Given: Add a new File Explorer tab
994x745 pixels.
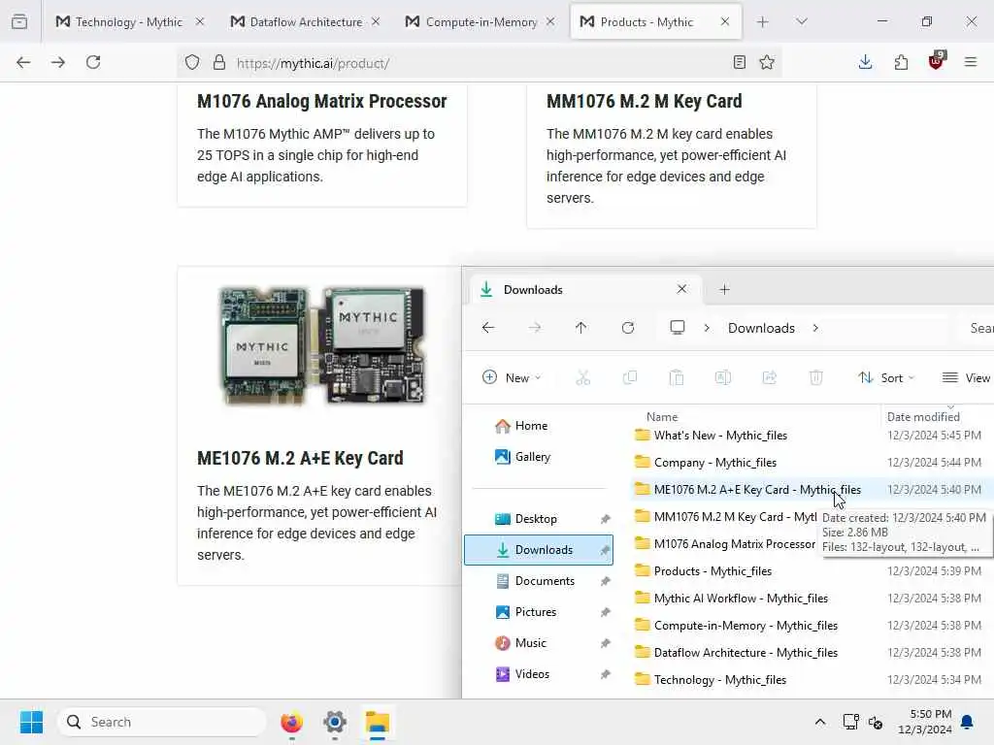Looking at the screenshot, I should [724, 289].
